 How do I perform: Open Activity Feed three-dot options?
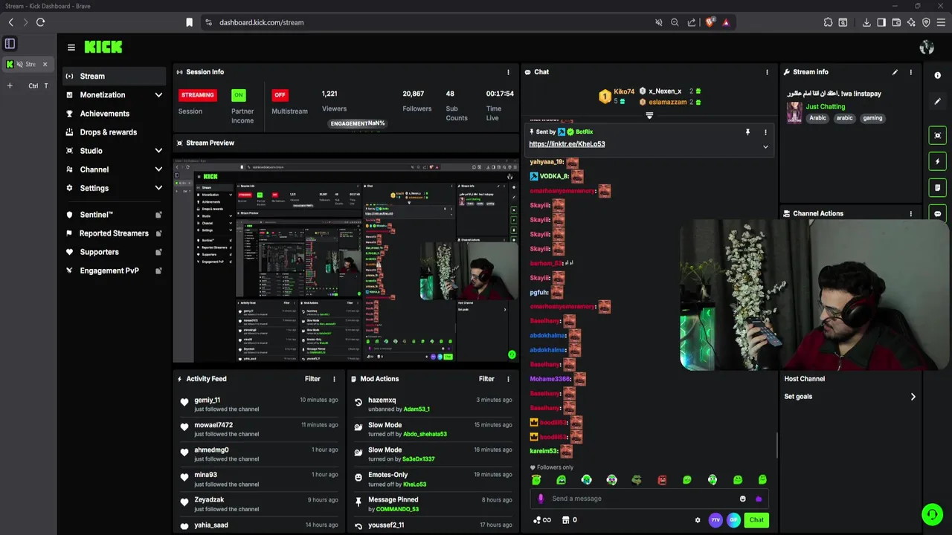pos(334,379)
